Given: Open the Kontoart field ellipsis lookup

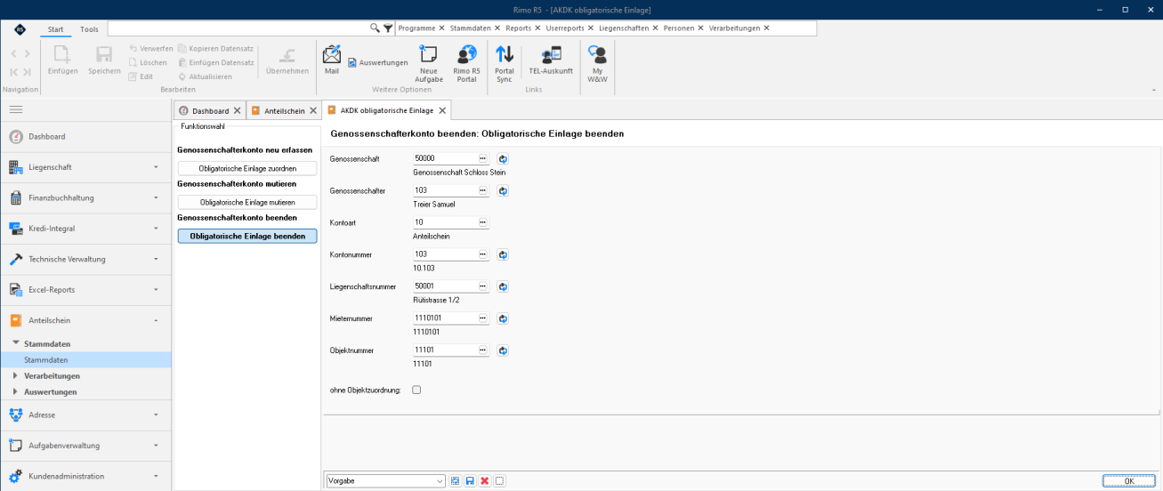Looking at the screenshot, I should point(483,222).
